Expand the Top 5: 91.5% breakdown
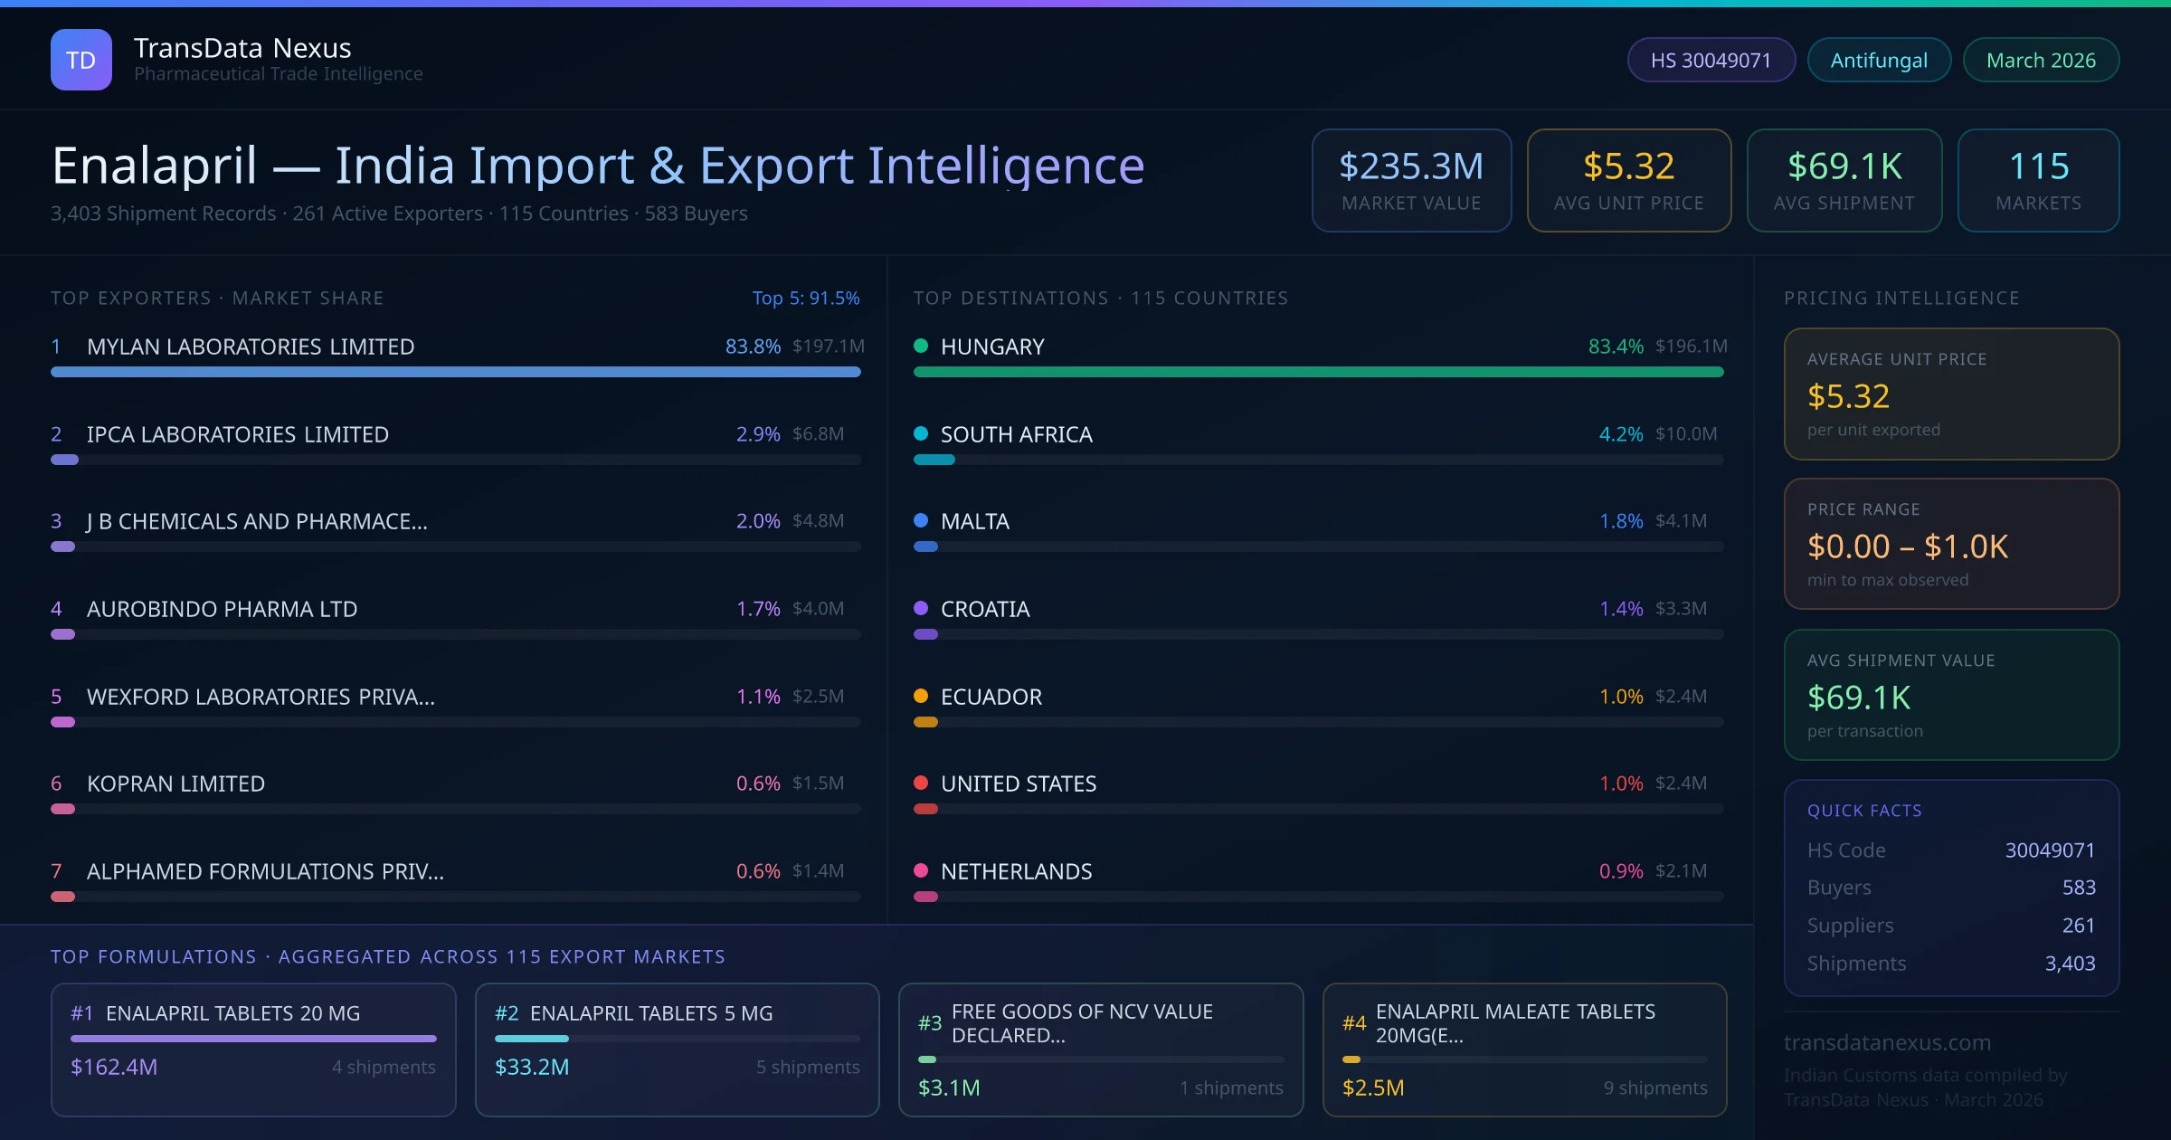The height and width of the screenshot is (1140, 2171). (x=806, y=297)
